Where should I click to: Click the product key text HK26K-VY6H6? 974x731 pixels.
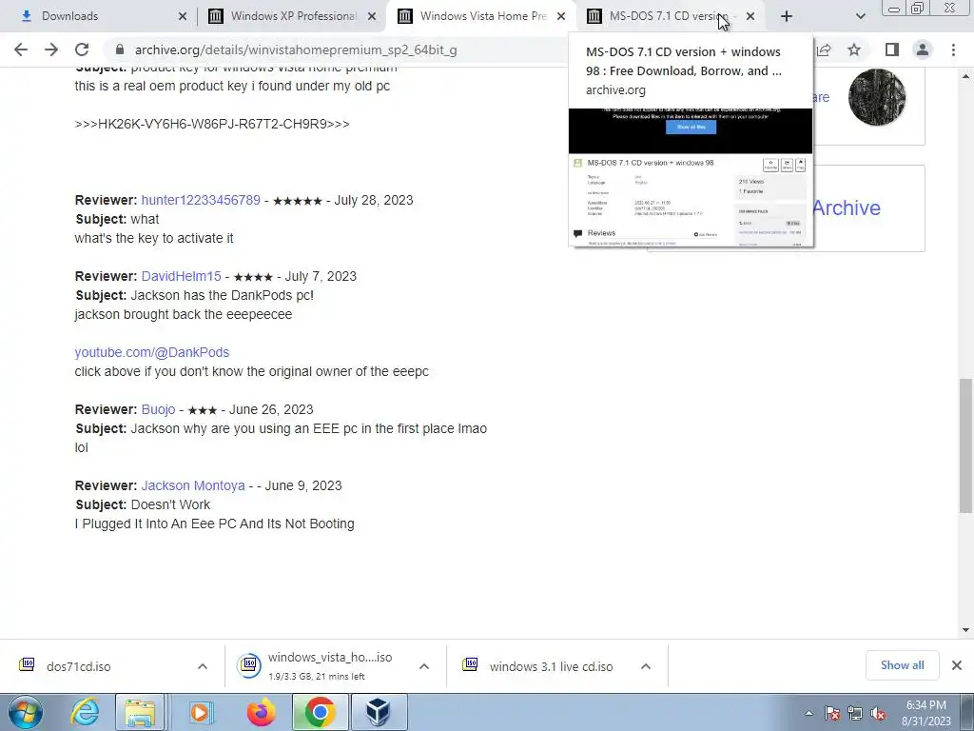point(212,124)
